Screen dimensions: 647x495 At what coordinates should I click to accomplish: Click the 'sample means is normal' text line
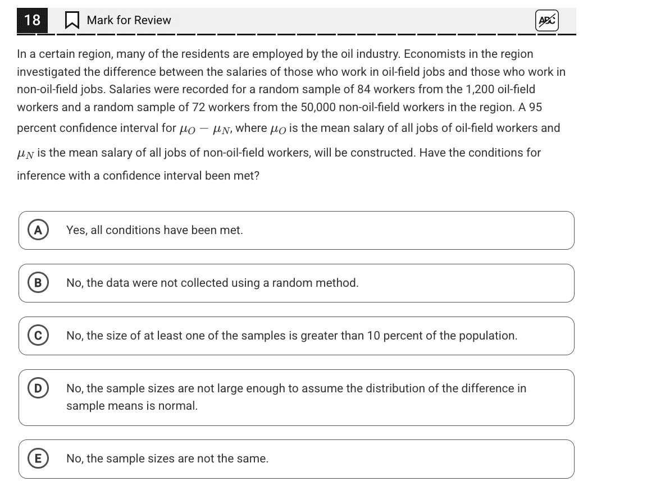point(132,406)
